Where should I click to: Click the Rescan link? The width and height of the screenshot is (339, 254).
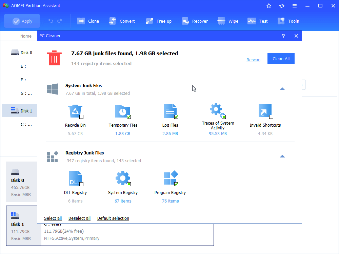[253, 60]
